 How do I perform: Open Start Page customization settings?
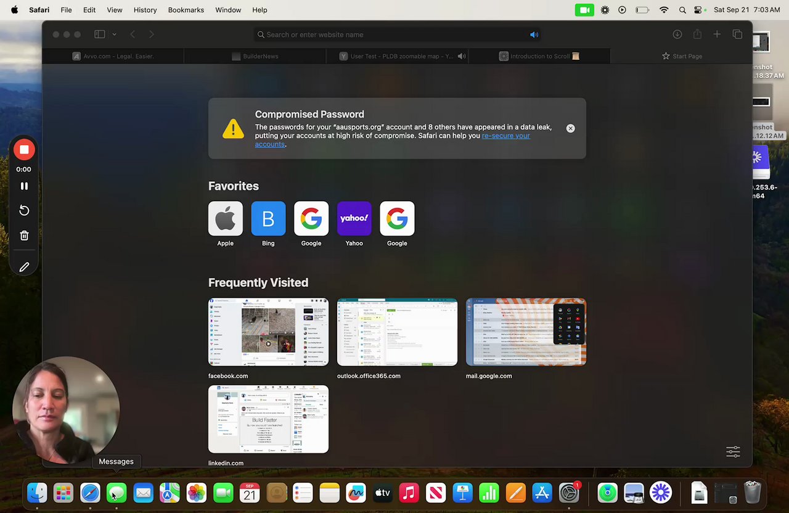[x=733, y=451]
